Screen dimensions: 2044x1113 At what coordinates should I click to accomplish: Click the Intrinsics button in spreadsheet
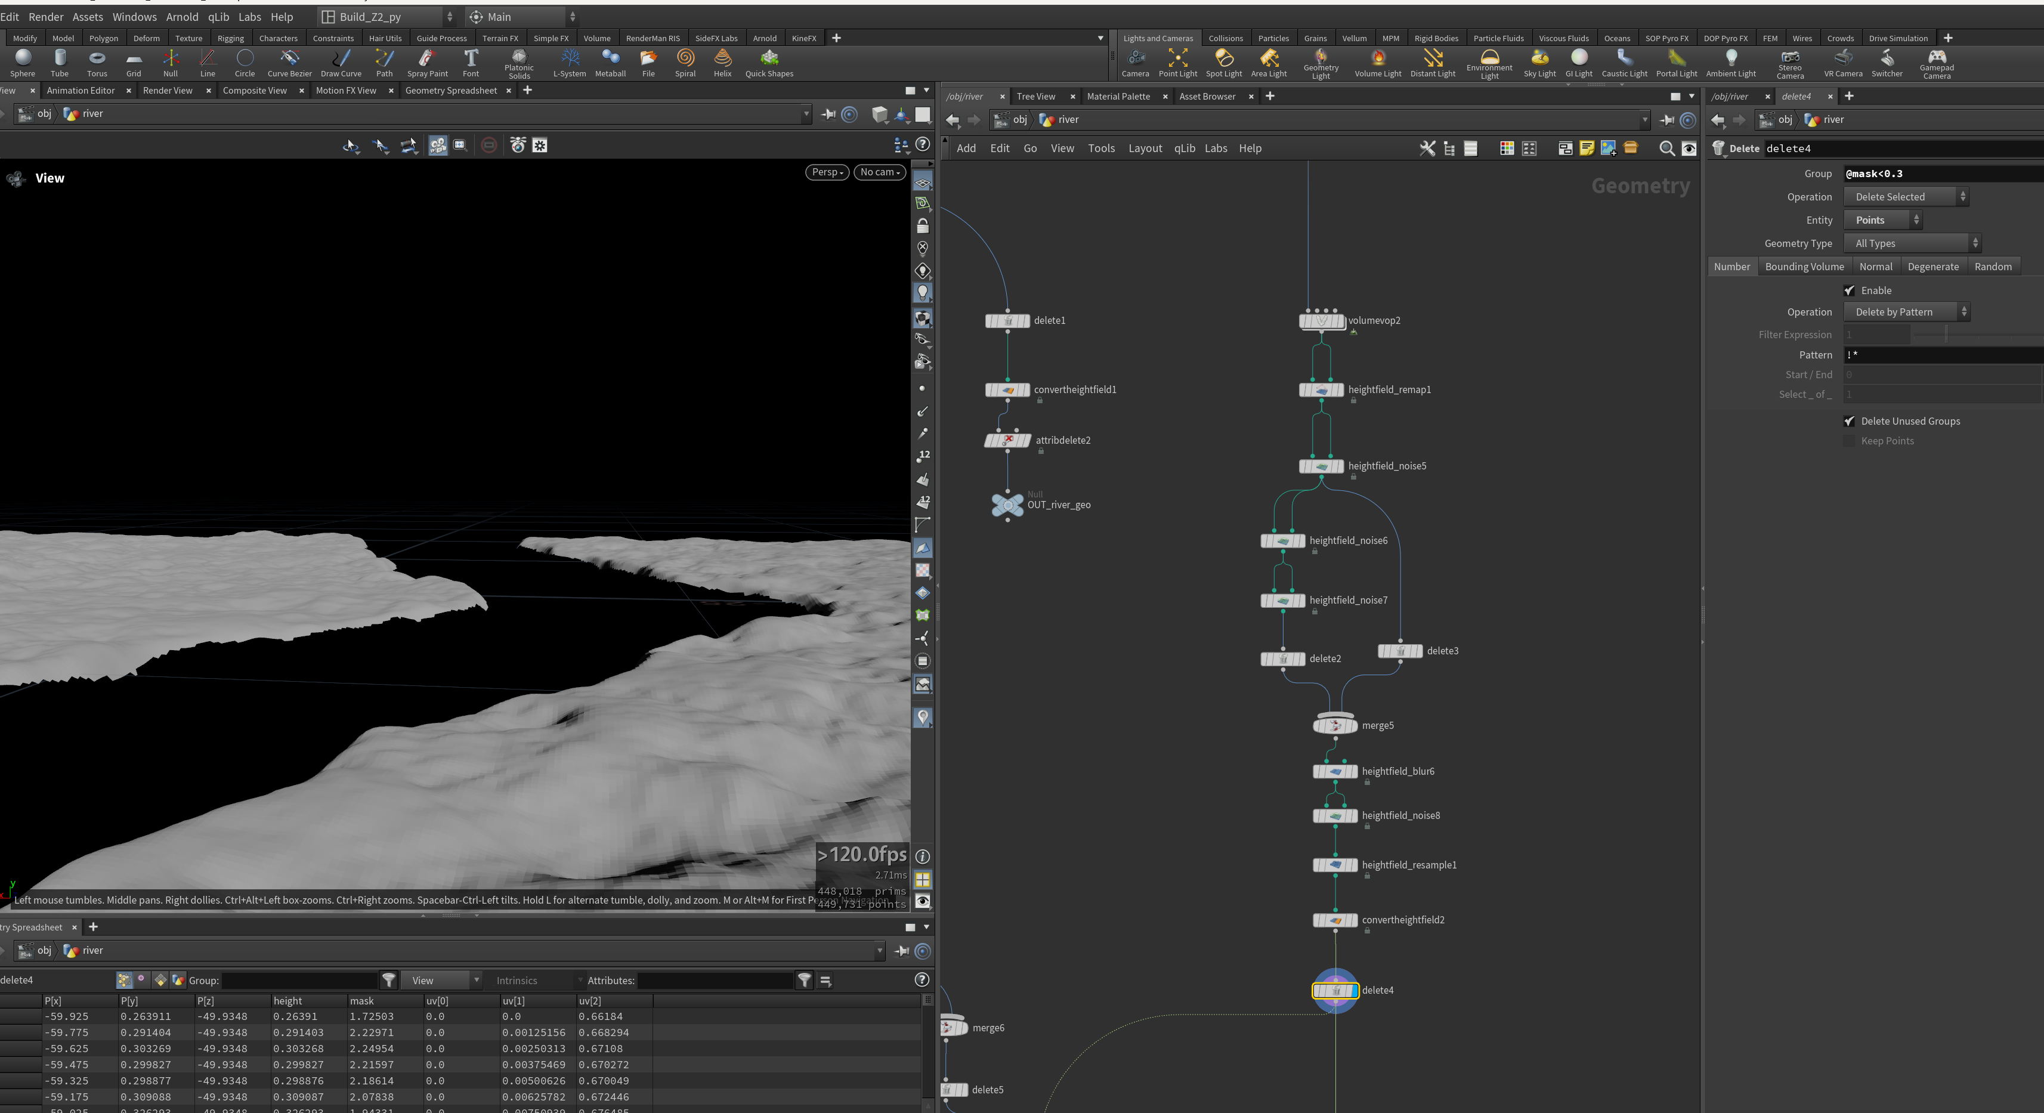click(x=517, y=981)
